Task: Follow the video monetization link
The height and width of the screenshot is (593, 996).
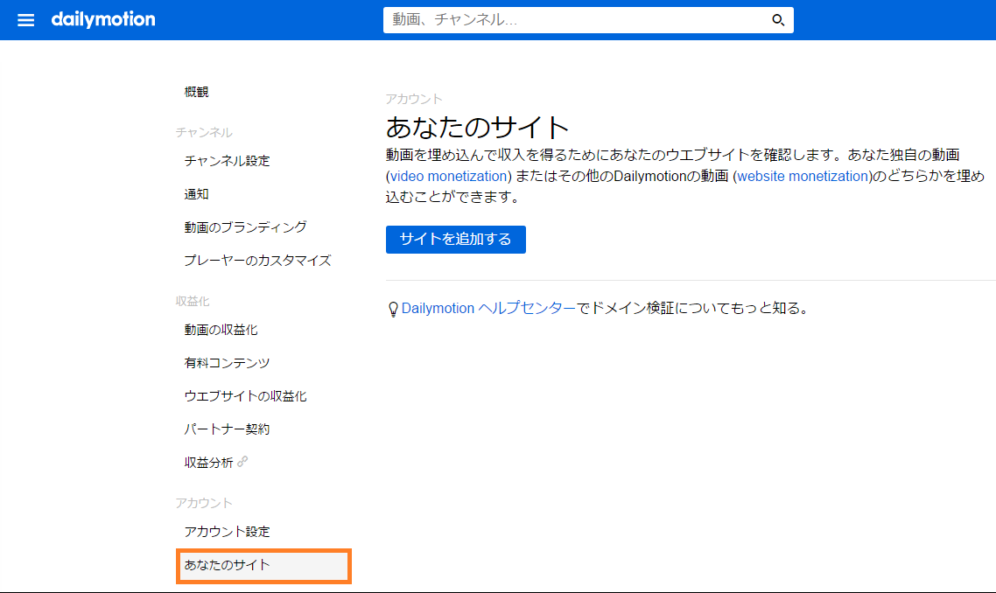Action: (x=448, y=176)
